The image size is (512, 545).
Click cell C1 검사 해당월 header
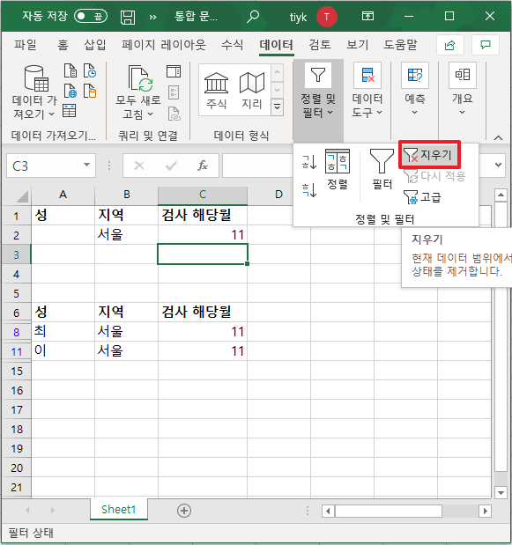coord(203,216)
